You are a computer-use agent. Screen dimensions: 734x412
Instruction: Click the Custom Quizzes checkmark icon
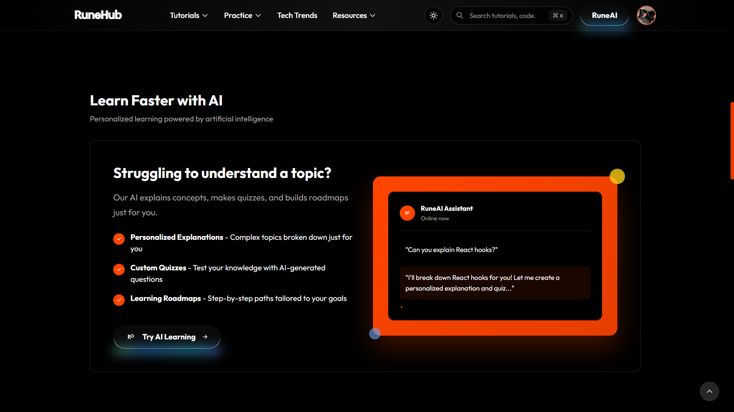coord(119,270)
